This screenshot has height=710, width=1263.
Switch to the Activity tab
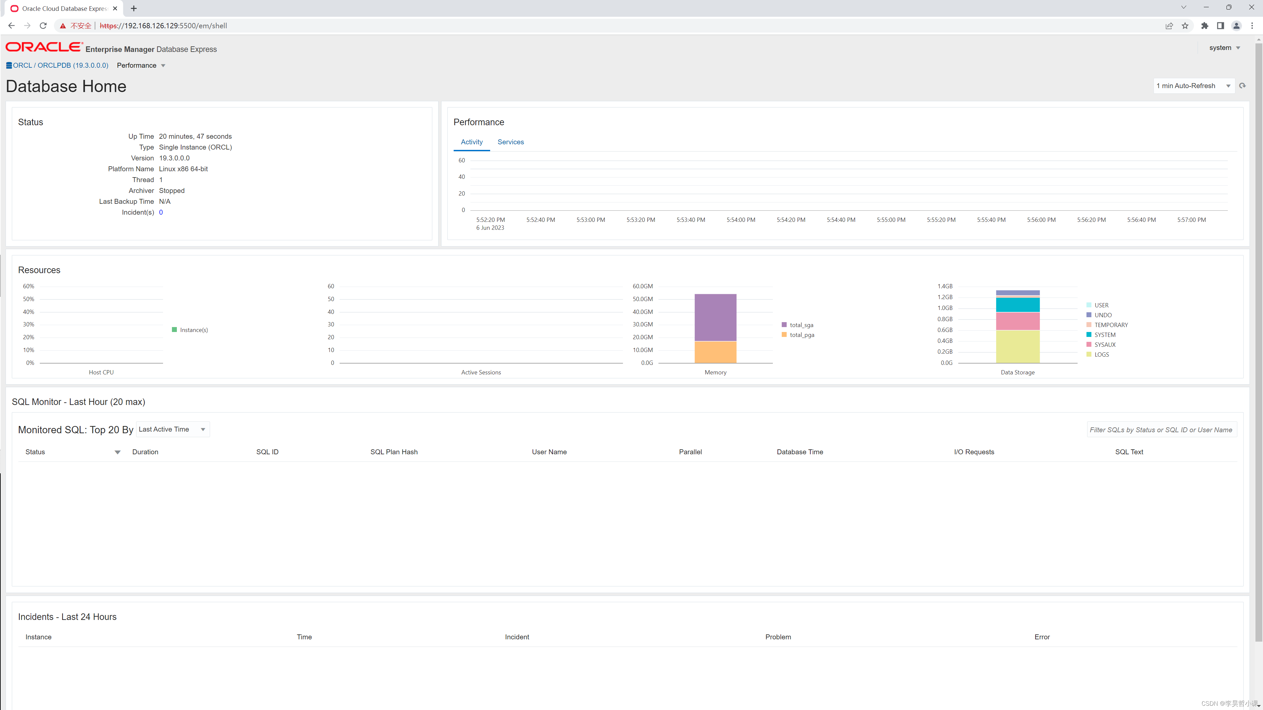tap(472, 142)
